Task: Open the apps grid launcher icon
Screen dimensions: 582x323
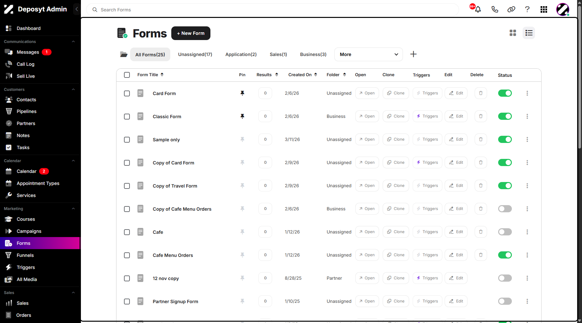Action: pos(544,9)
